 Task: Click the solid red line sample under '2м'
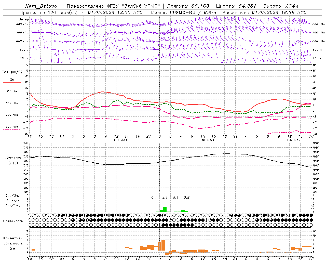point(12,83)
